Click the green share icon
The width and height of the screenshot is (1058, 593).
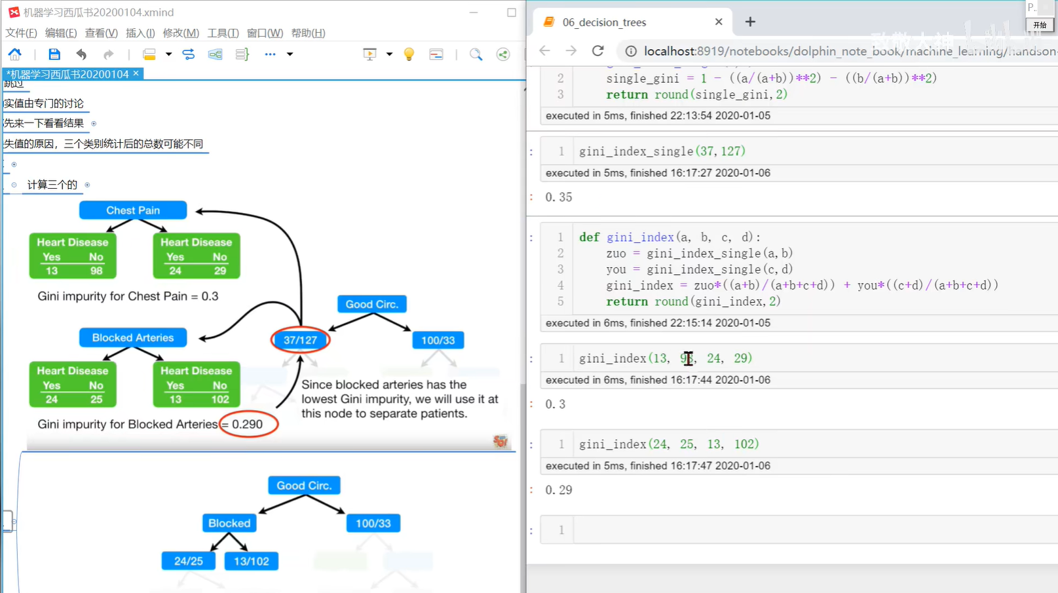tap(502, 54)
